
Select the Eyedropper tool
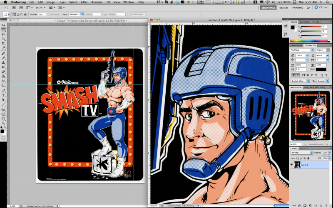pos(3,48)
